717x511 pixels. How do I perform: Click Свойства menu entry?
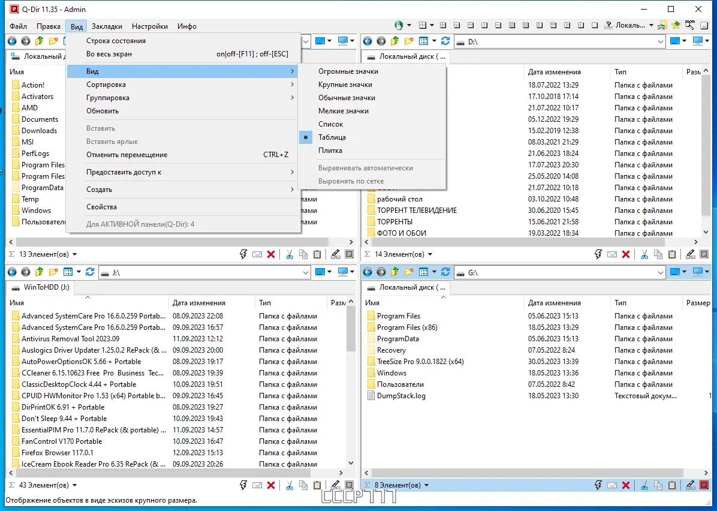(x=183, y=207)
